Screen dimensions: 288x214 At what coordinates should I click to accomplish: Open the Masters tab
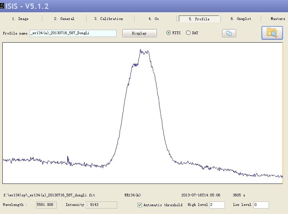click(277, 19)
